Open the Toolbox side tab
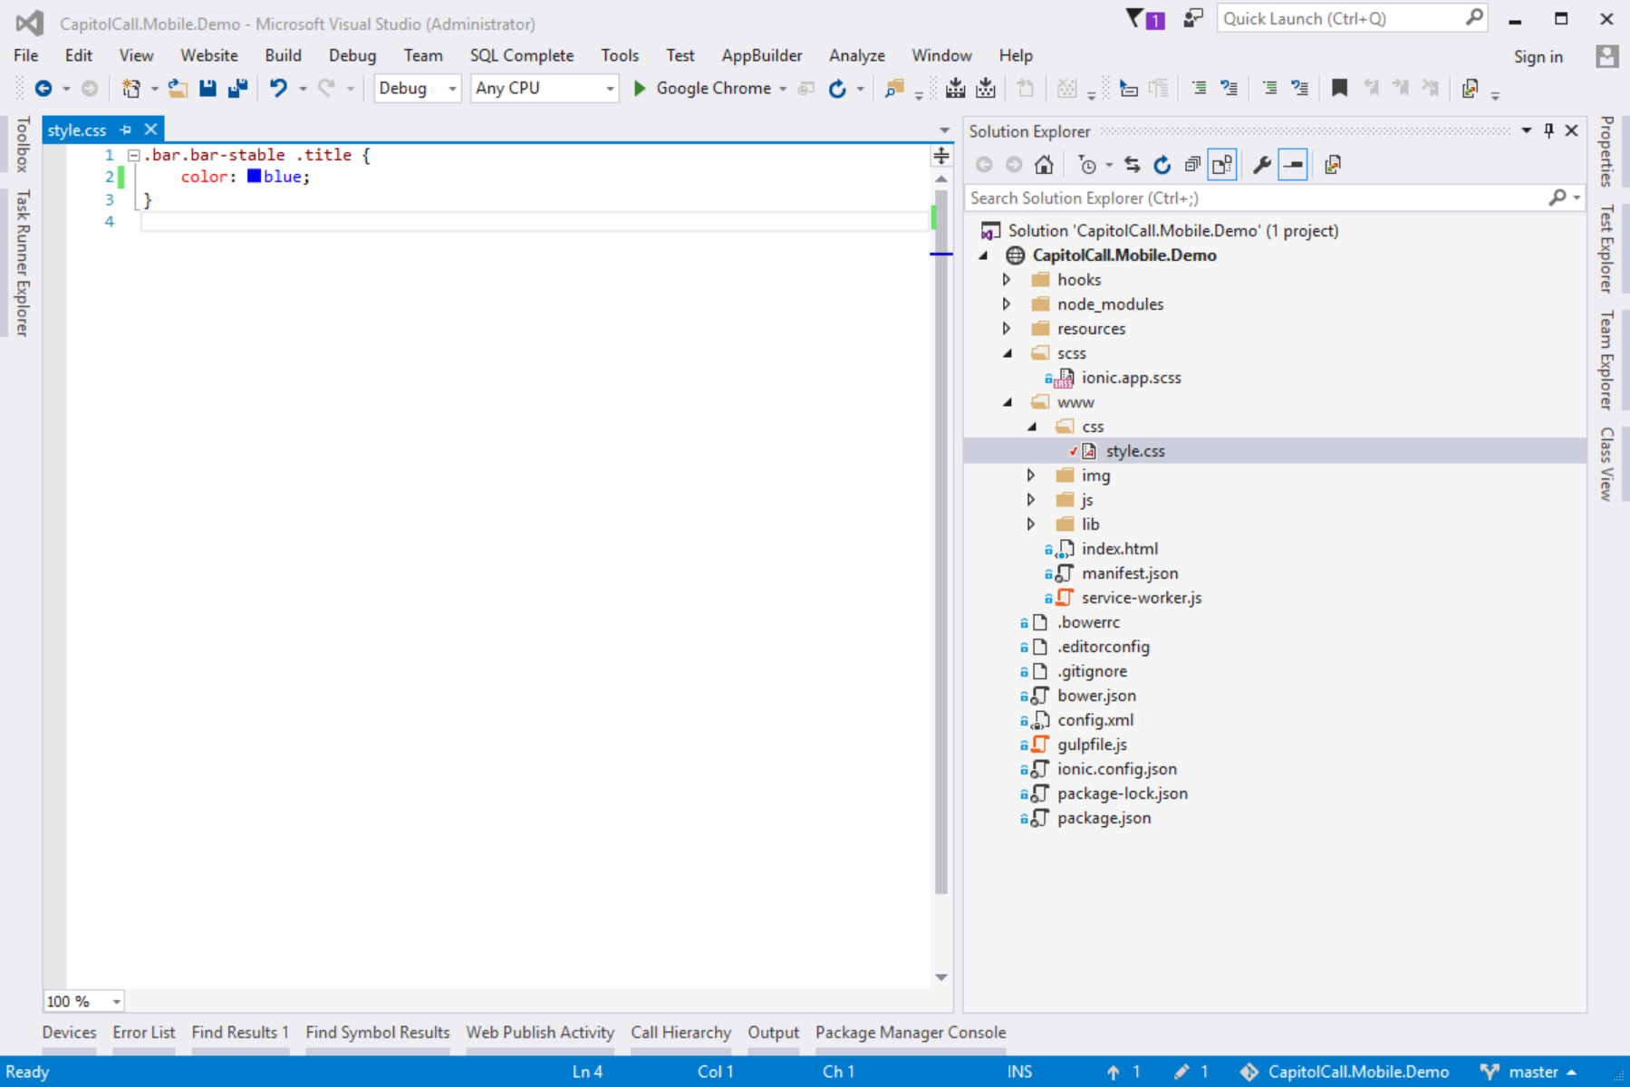 (23, 144)
